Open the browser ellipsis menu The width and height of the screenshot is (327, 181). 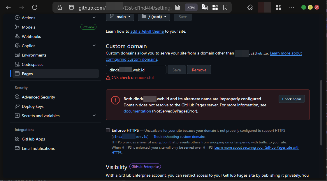coord(292,7)
